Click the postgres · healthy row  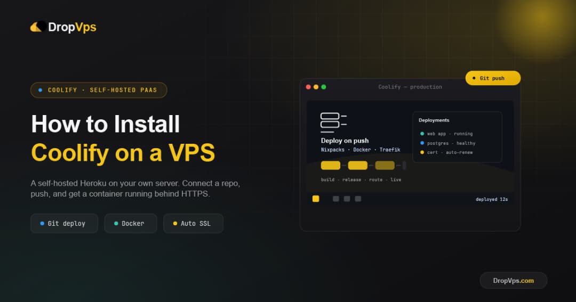(x=448, y=143)
